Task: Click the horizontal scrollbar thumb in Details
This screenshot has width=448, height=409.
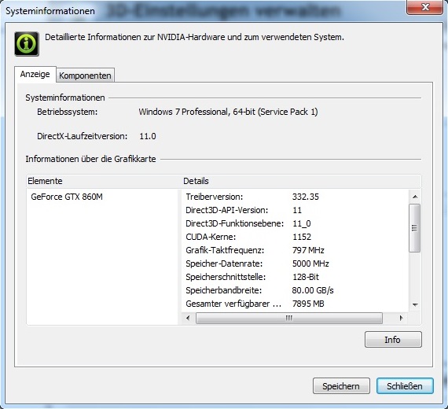Action: (x=289, y=318)
